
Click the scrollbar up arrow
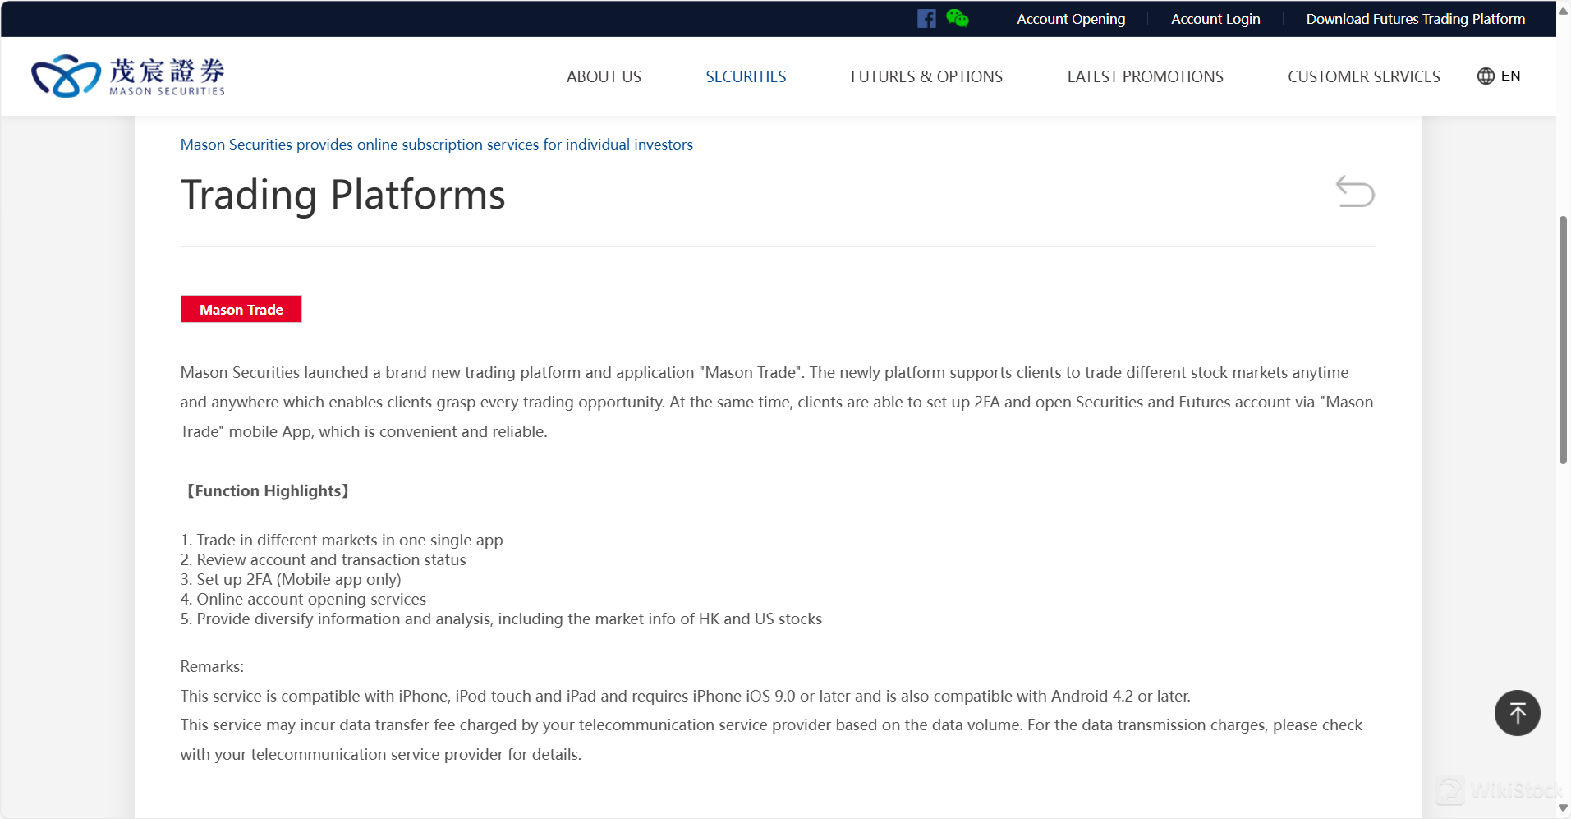click(x=1563, y=12)
